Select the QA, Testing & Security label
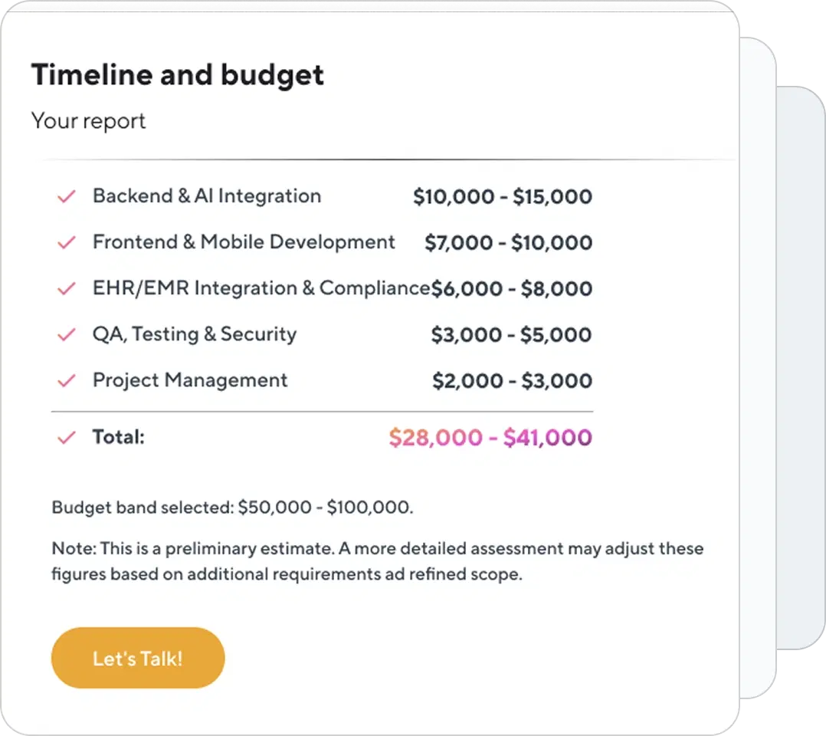This screenshot has height=736, width=826. coord(195,334)
